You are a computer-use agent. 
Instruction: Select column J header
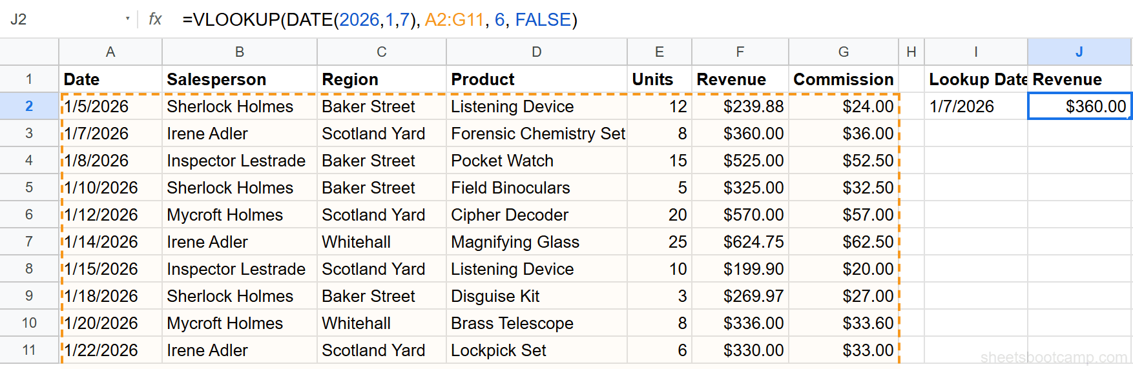click(x=1079, y=52)
